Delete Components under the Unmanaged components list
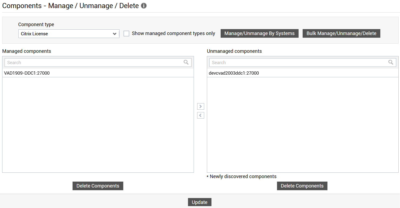 pos(302,186)
